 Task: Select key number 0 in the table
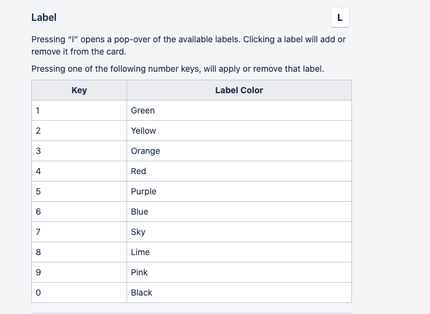[x=38, y=293]
